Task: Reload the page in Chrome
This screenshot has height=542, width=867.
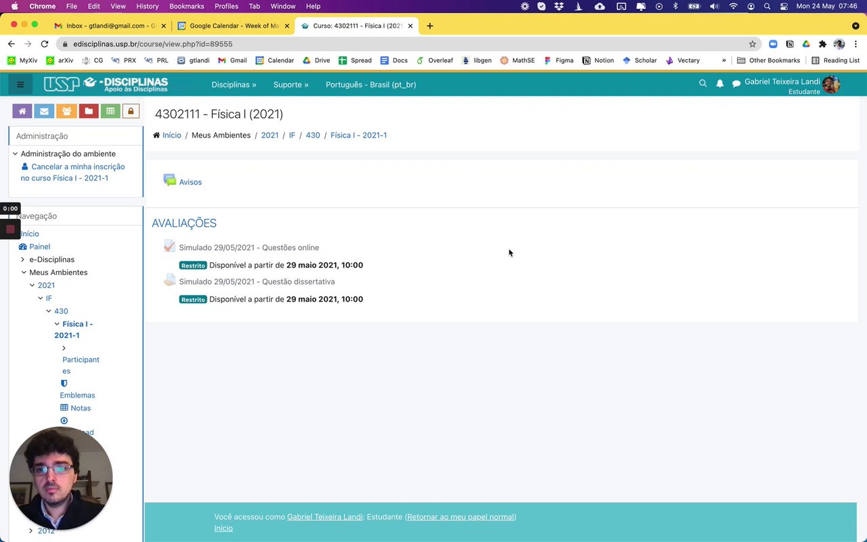Action: coord(45,44)
